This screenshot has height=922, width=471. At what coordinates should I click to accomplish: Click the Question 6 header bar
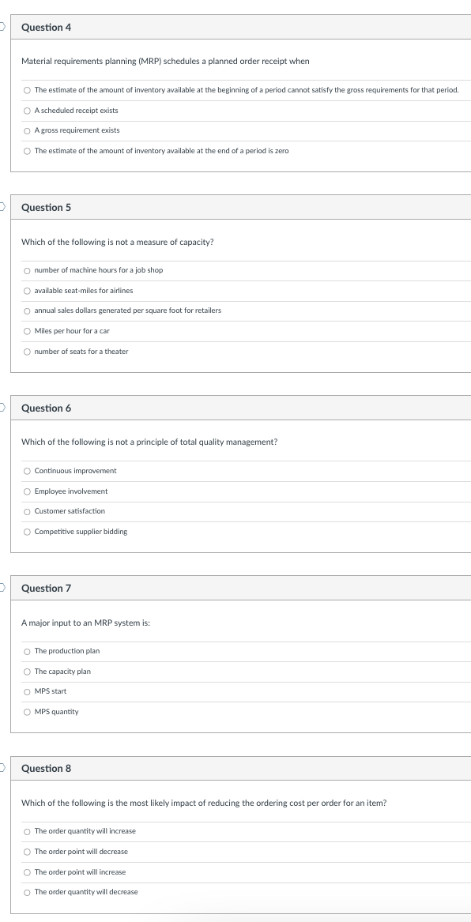237,407
